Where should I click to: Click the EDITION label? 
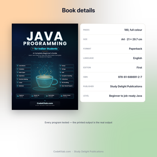[x=87, y=67]
